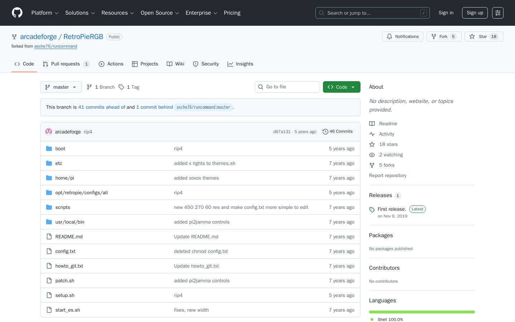Open the commit history clock icon
This screenshot has height=322, width=515.
click(325, 132)
